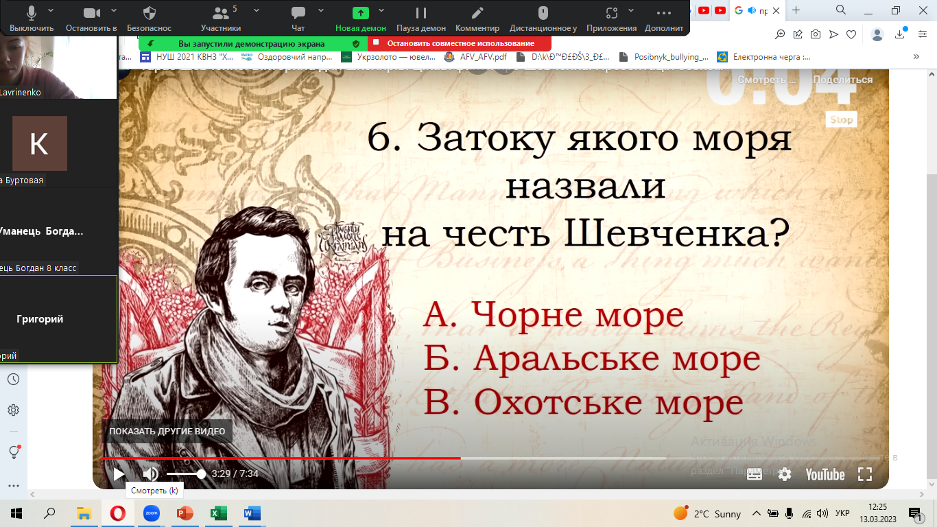The height and width of the screenshot is (527, 937).
Task: Open YouTube player settings gear
Action: [x=784, y=474]
